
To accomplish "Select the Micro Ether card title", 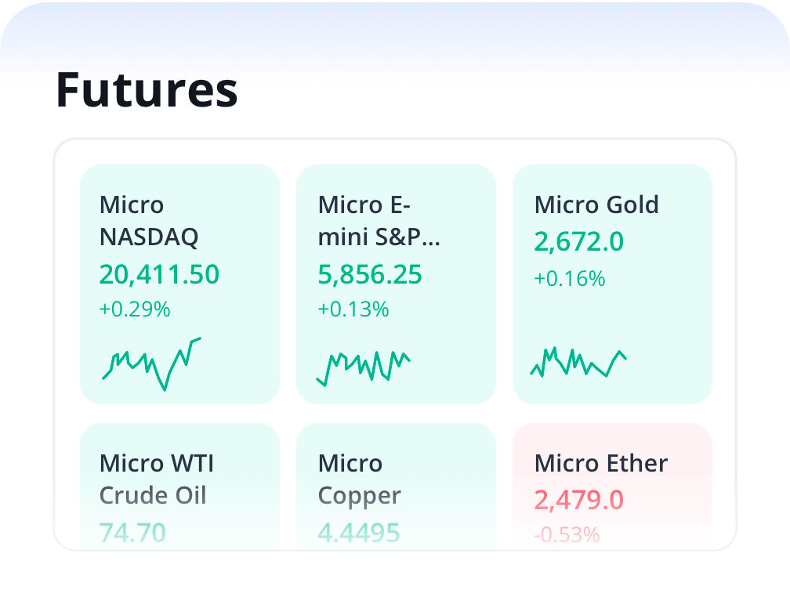I will tap(601, 463).
